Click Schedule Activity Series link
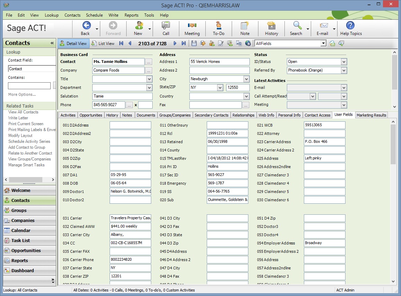401x296 pixels. pos(29,141)
